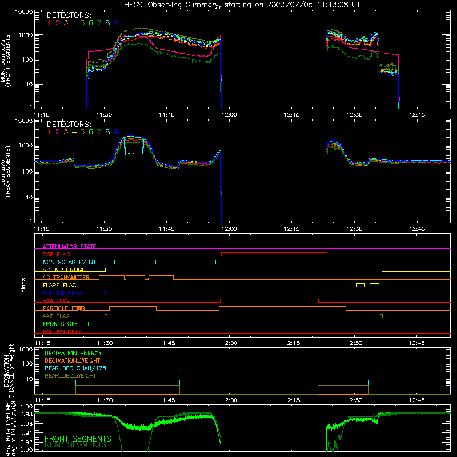Click the REAR SEGMENTS livetime legend label

pos(75,445)
